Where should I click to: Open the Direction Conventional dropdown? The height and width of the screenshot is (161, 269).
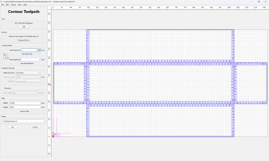tap(28, 81)
